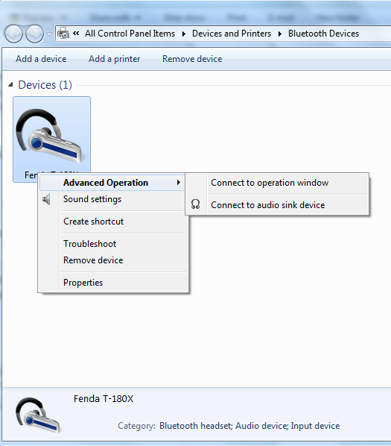Click speaker icon beside Sound settings
The image size is (391, 446).
46,199
